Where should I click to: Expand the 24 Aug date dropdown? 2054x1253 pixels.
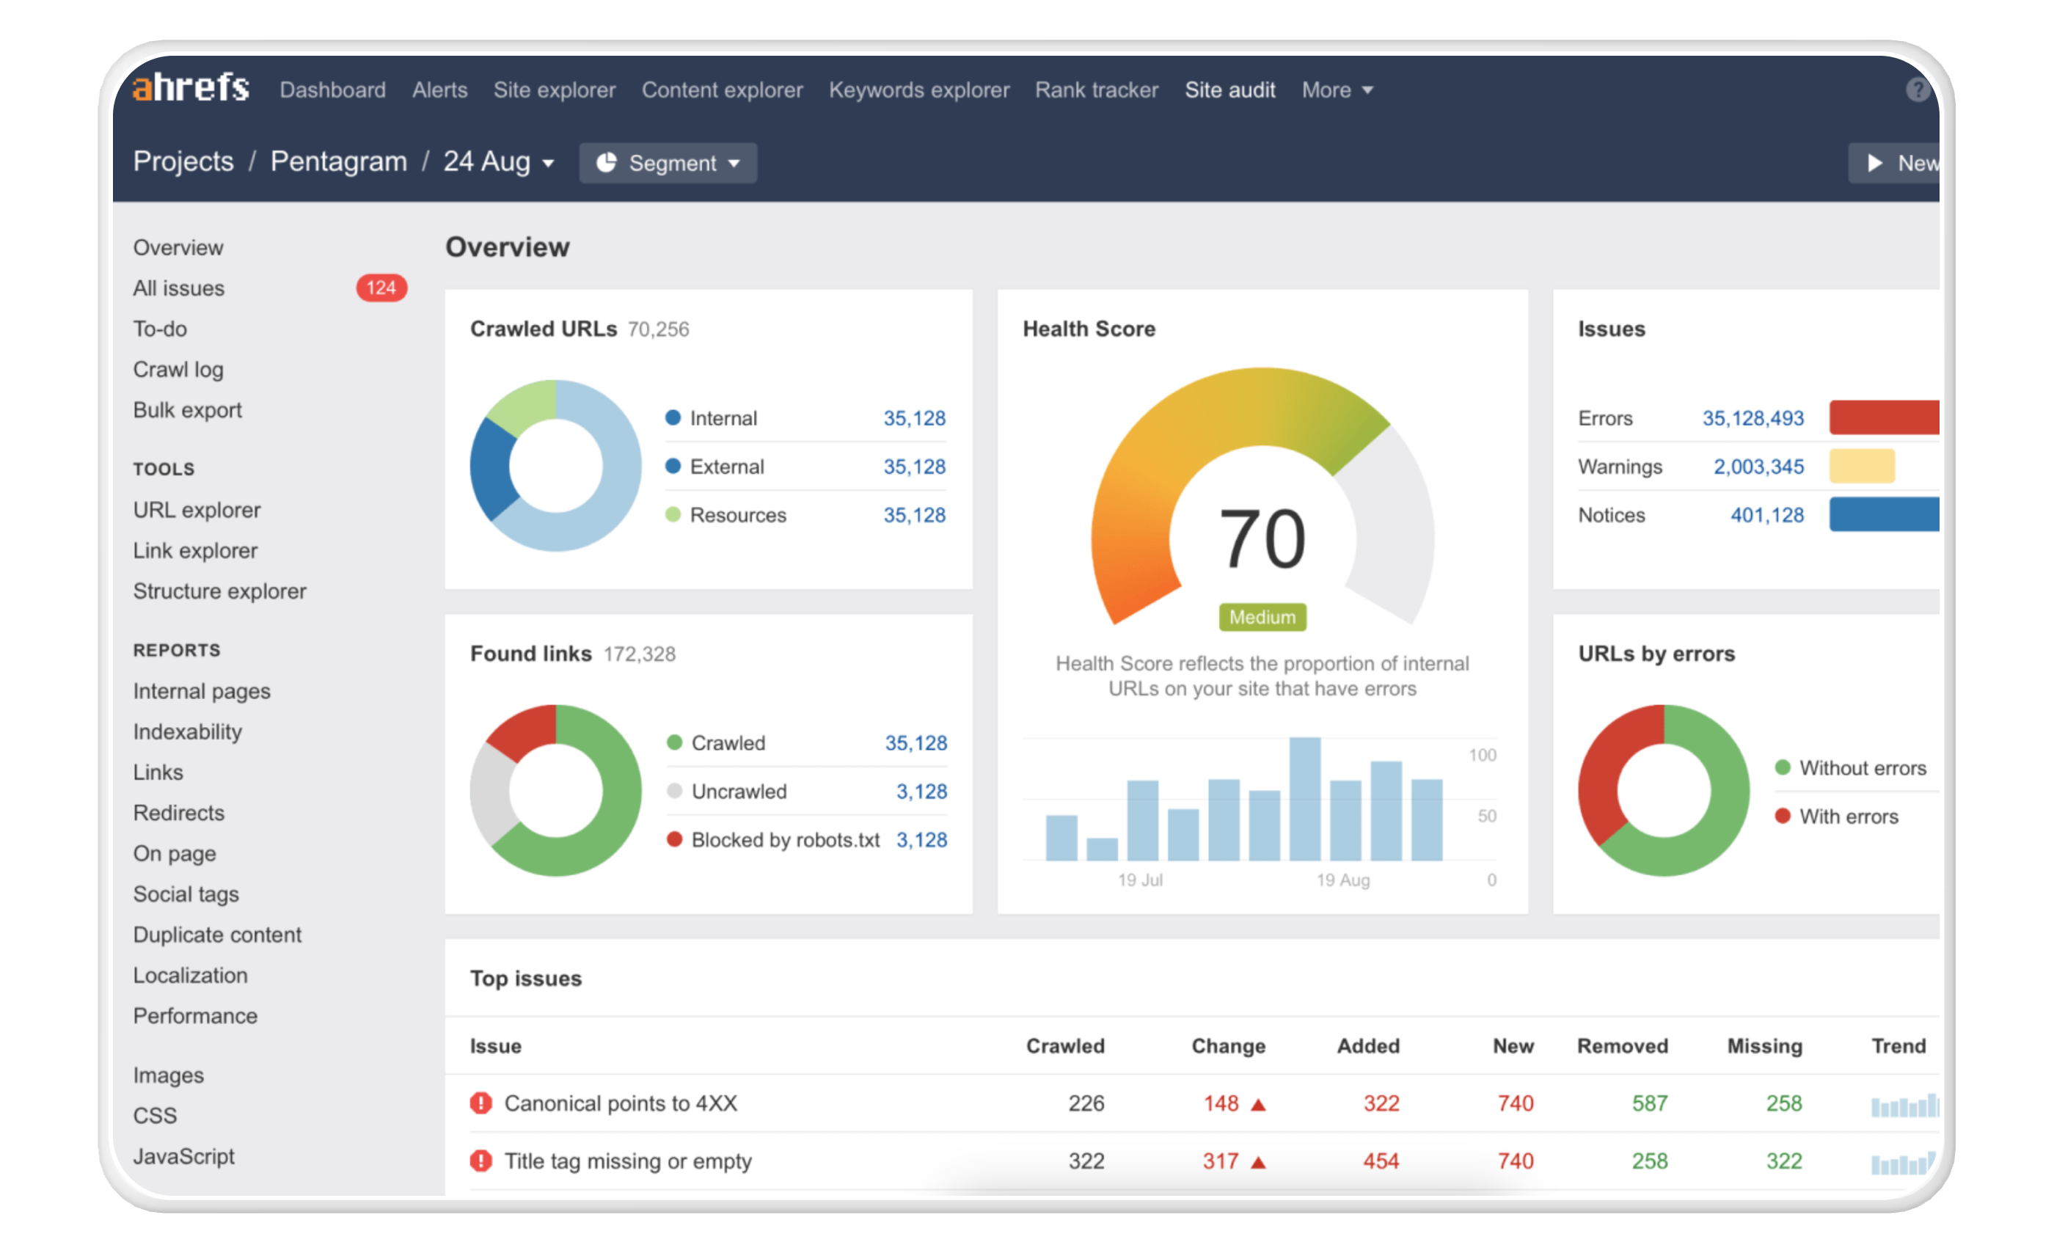tap(499, 161)
